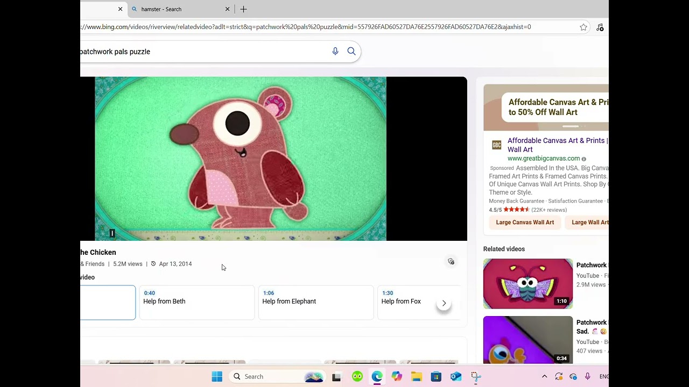Close the "hamster - Search" tab
This screenshot has height=387, width=689.
click(227, 9)
